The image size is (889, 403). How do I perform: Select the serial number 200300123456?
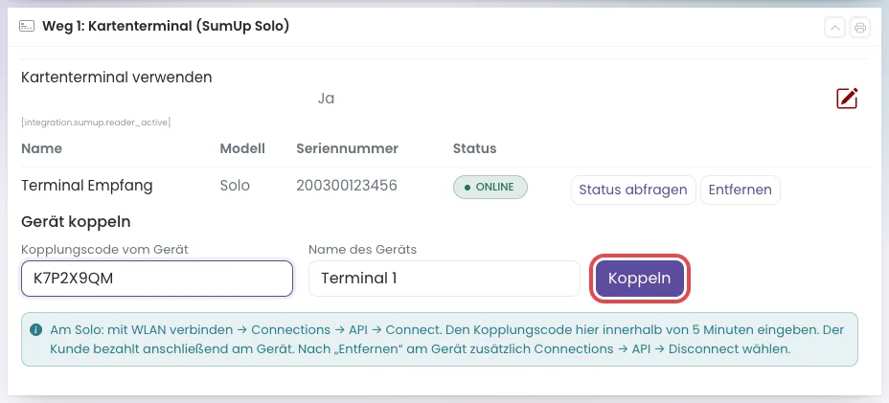(x=347, y=186)
